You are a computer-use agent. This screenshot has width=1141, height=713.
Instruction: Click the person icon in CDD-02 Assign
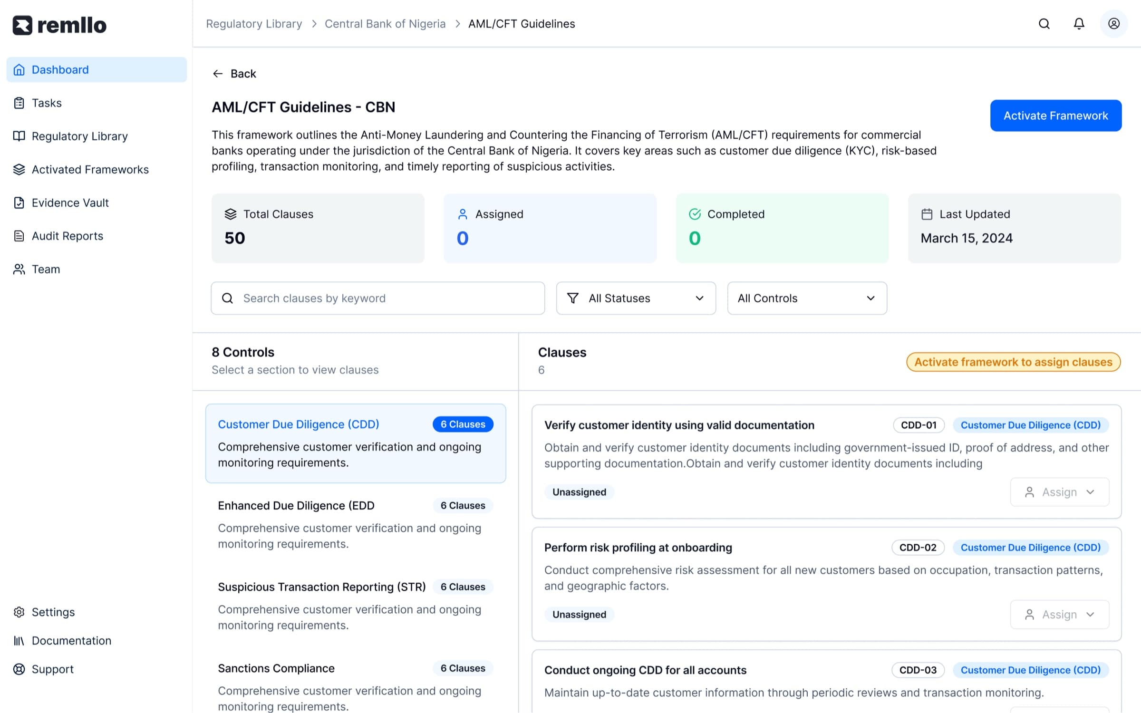pos(1030,615)
